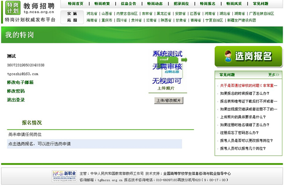Viewport: 284px width, 187px height.
Task: Select 河北省 from the province list
Action: pyautogui.click(x=92, y=13)
